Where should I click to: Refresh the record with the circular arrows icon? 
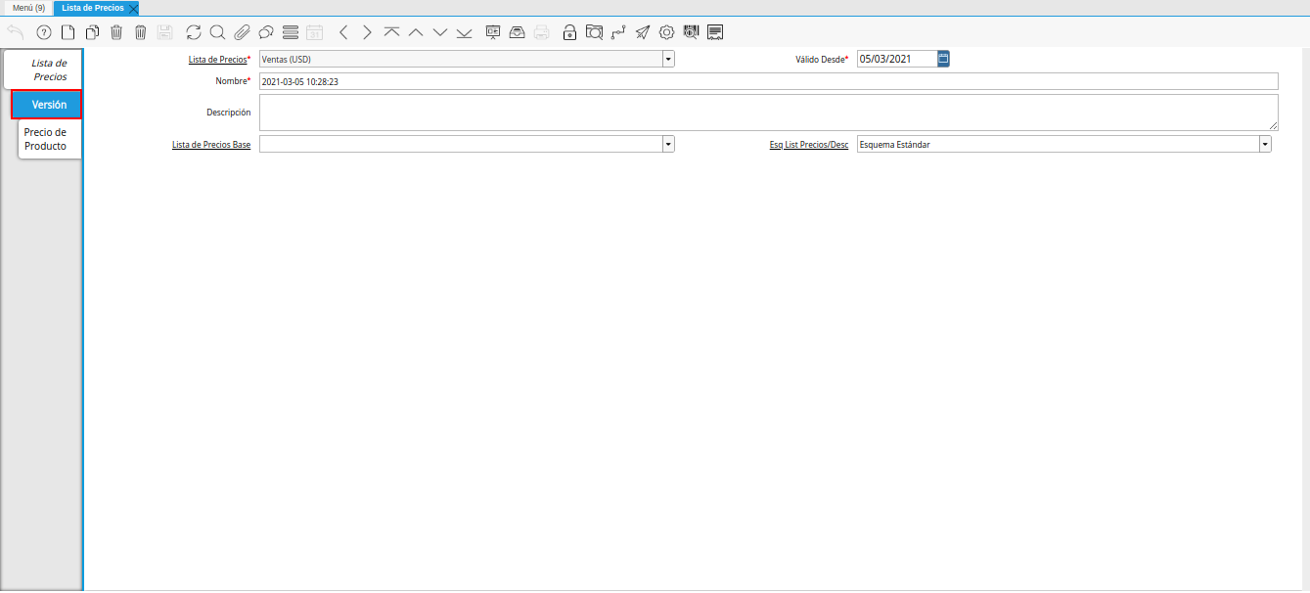click(194, 32)
